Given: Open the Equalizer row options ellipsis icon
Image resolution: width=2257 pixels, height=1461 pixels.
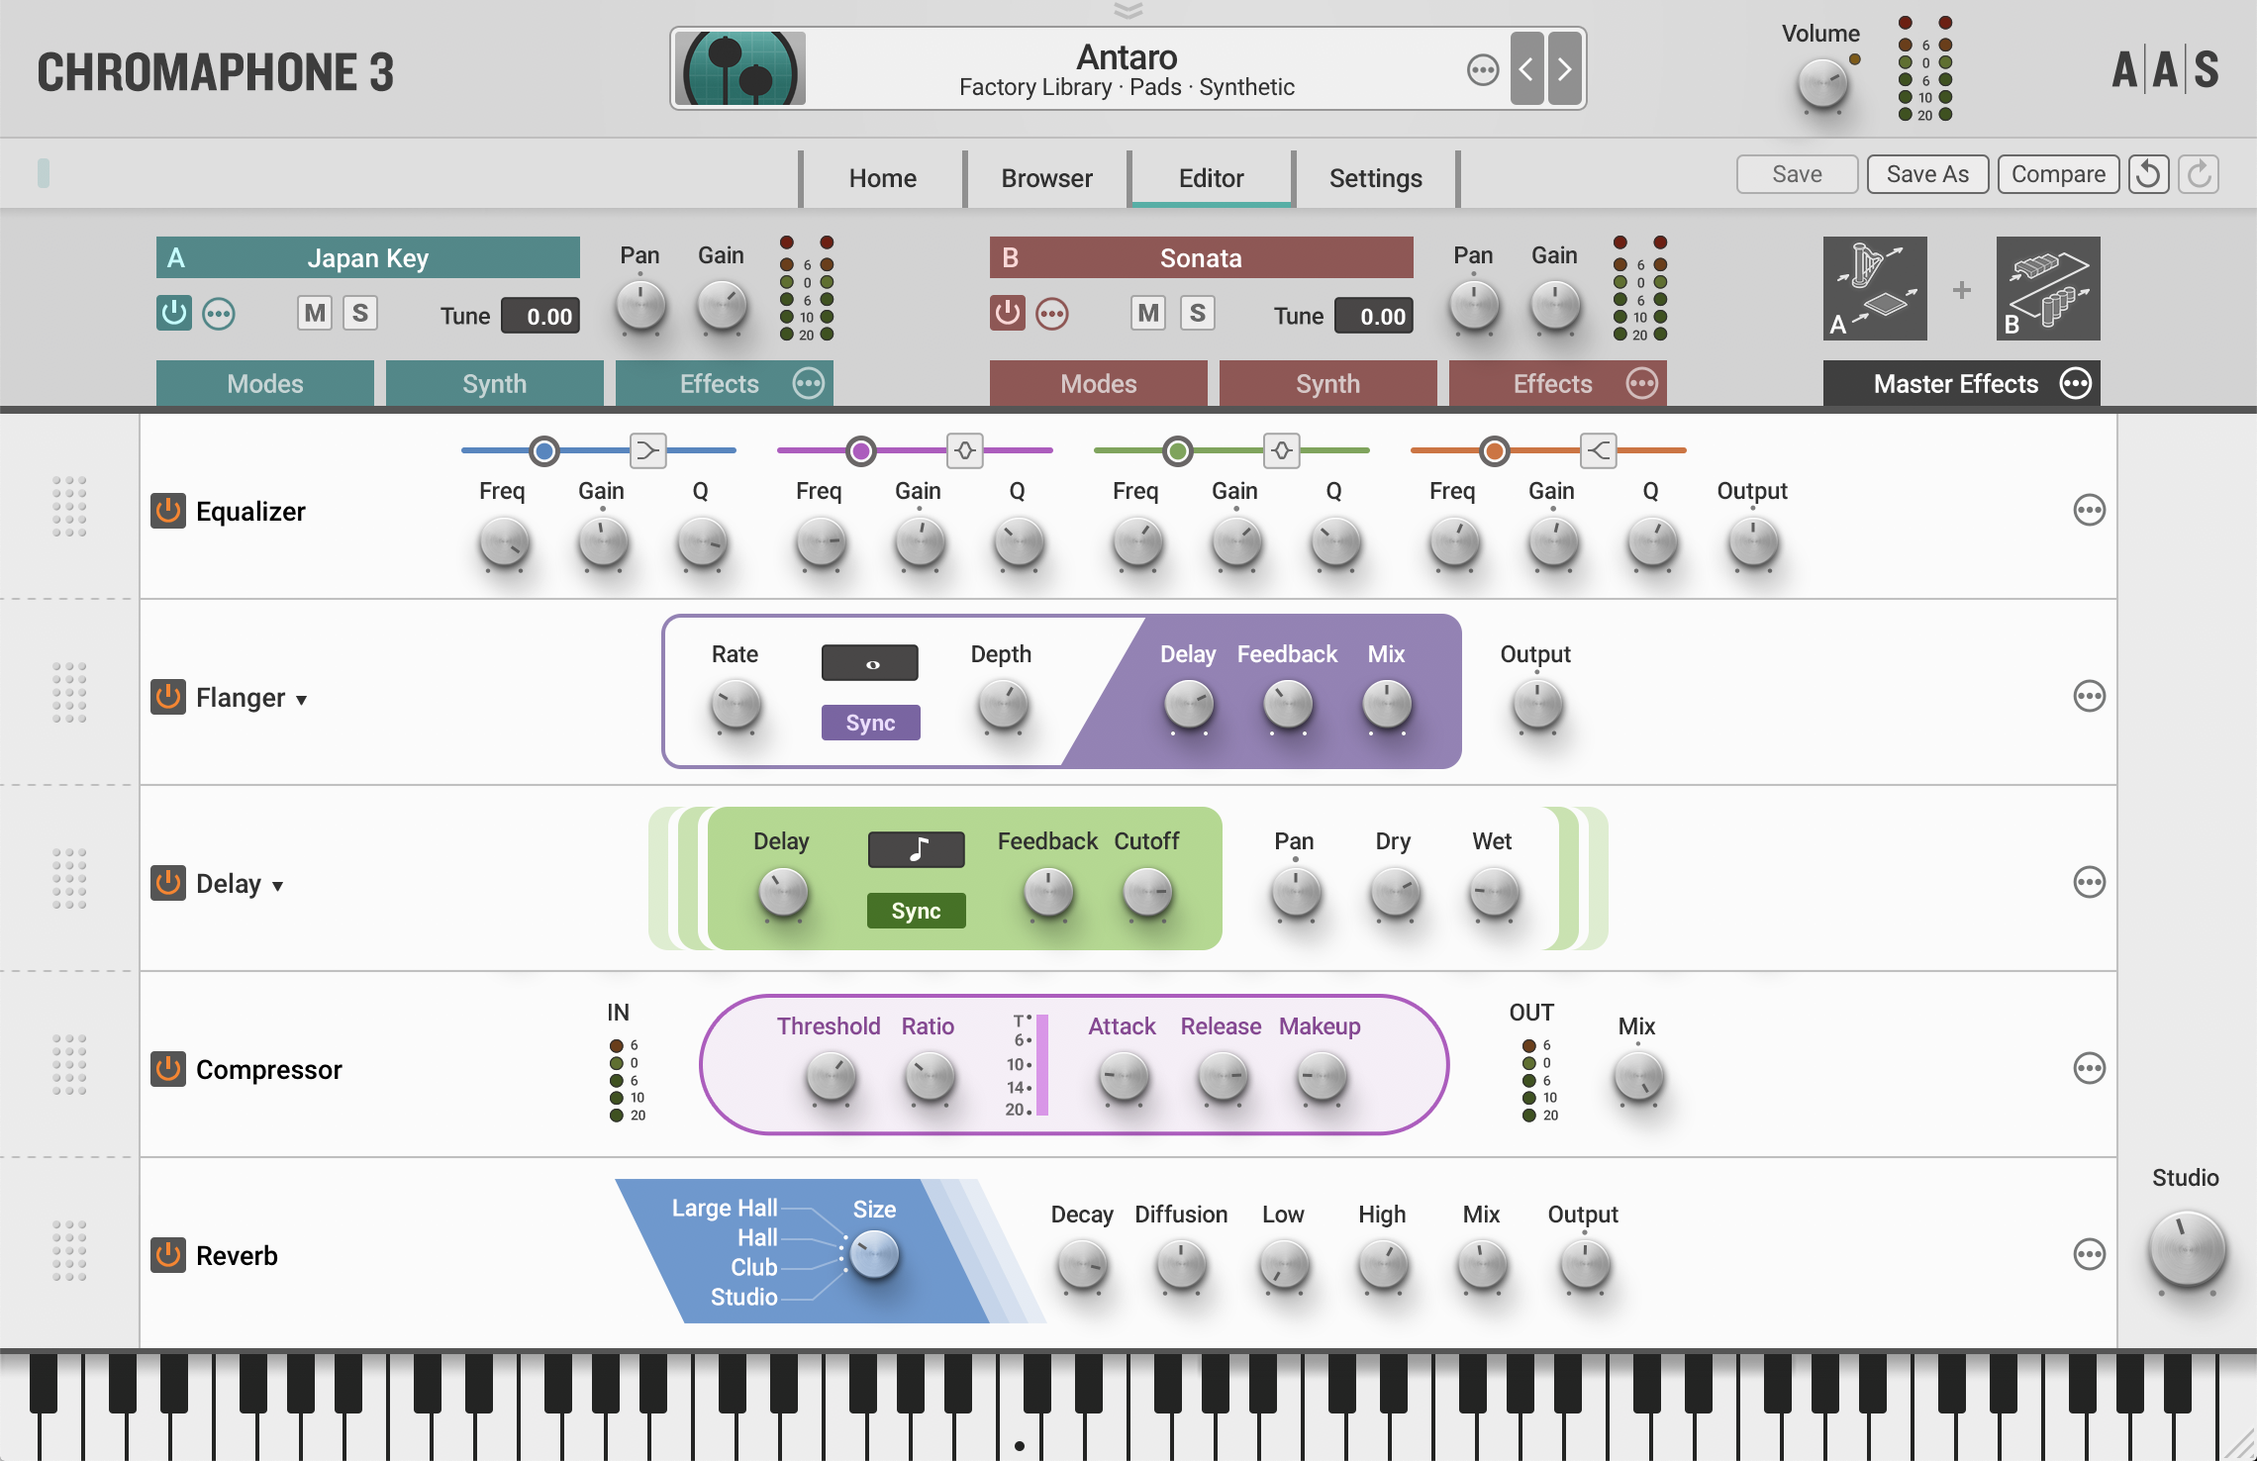Looking at the screenshot, I should [2090, 510].
